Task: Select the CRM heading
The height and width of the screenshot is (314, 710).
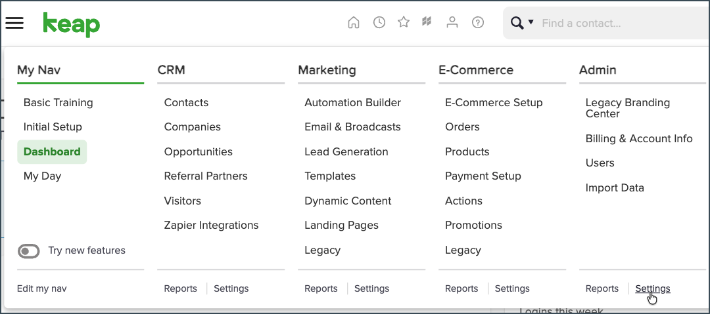Action: pyautogui.click(x=171, y=70)
